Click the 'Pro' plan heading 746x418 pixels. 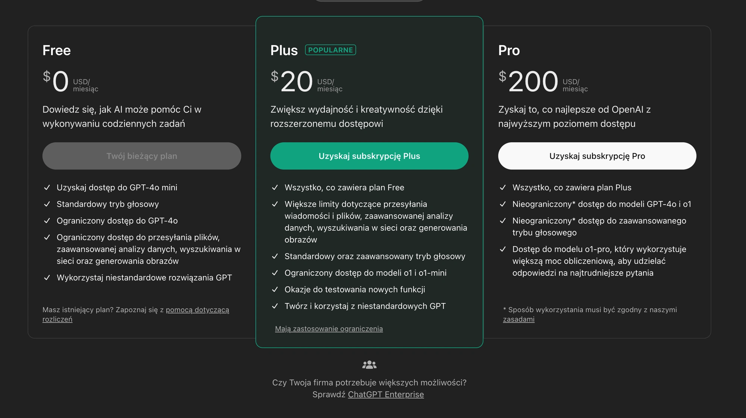[509, 50]
